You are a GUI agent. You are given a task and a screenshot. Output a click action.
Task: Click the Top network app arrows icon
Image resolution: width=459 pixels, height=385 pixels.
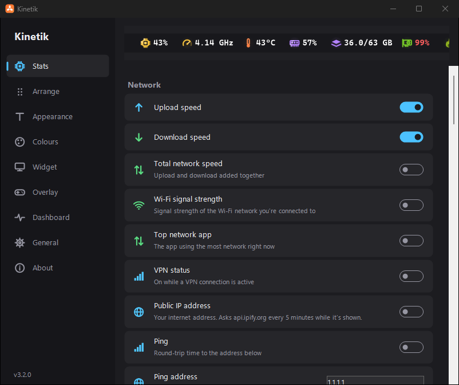point(139,241)
